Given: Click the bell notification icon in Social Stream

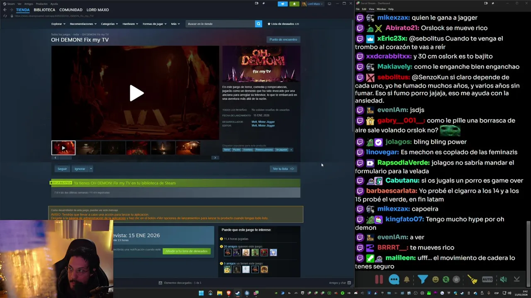Looking at the screenshot, I should [407, 279].
